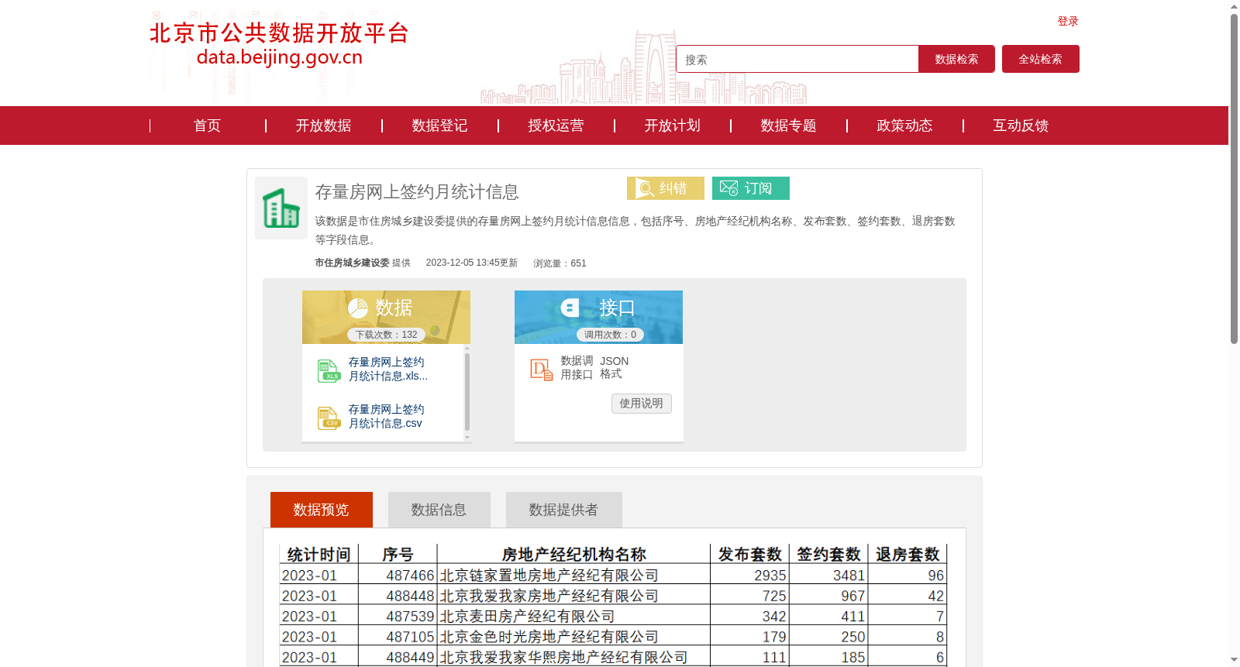Click the 数据 card header banner
The width and height of the screenshot is (1240, 667).
tap(386, 317)
